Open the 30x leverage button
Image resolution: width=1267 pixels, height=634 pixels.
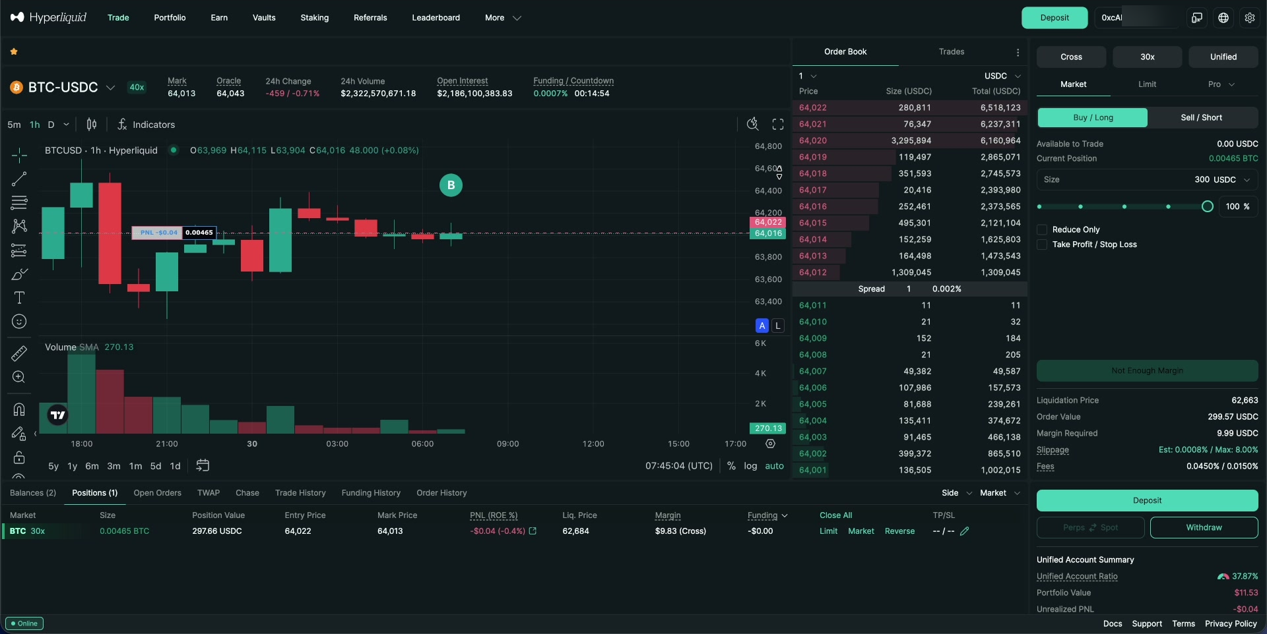1147,57
